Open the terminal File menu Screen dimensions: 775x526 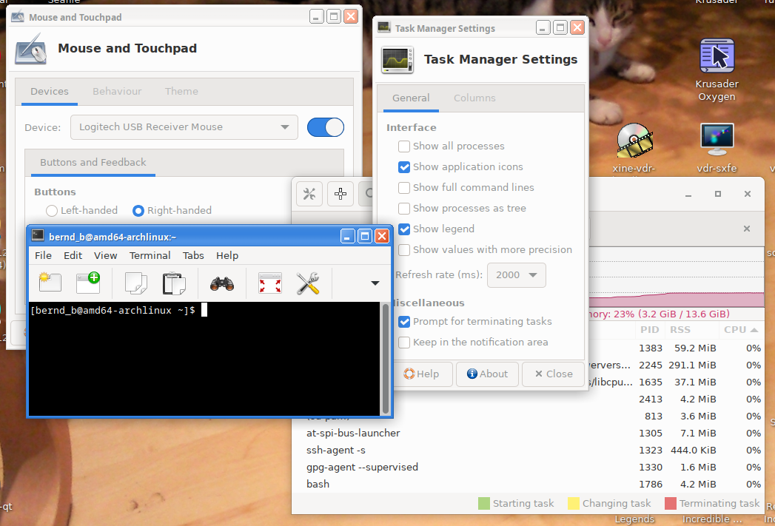point(43,255)
